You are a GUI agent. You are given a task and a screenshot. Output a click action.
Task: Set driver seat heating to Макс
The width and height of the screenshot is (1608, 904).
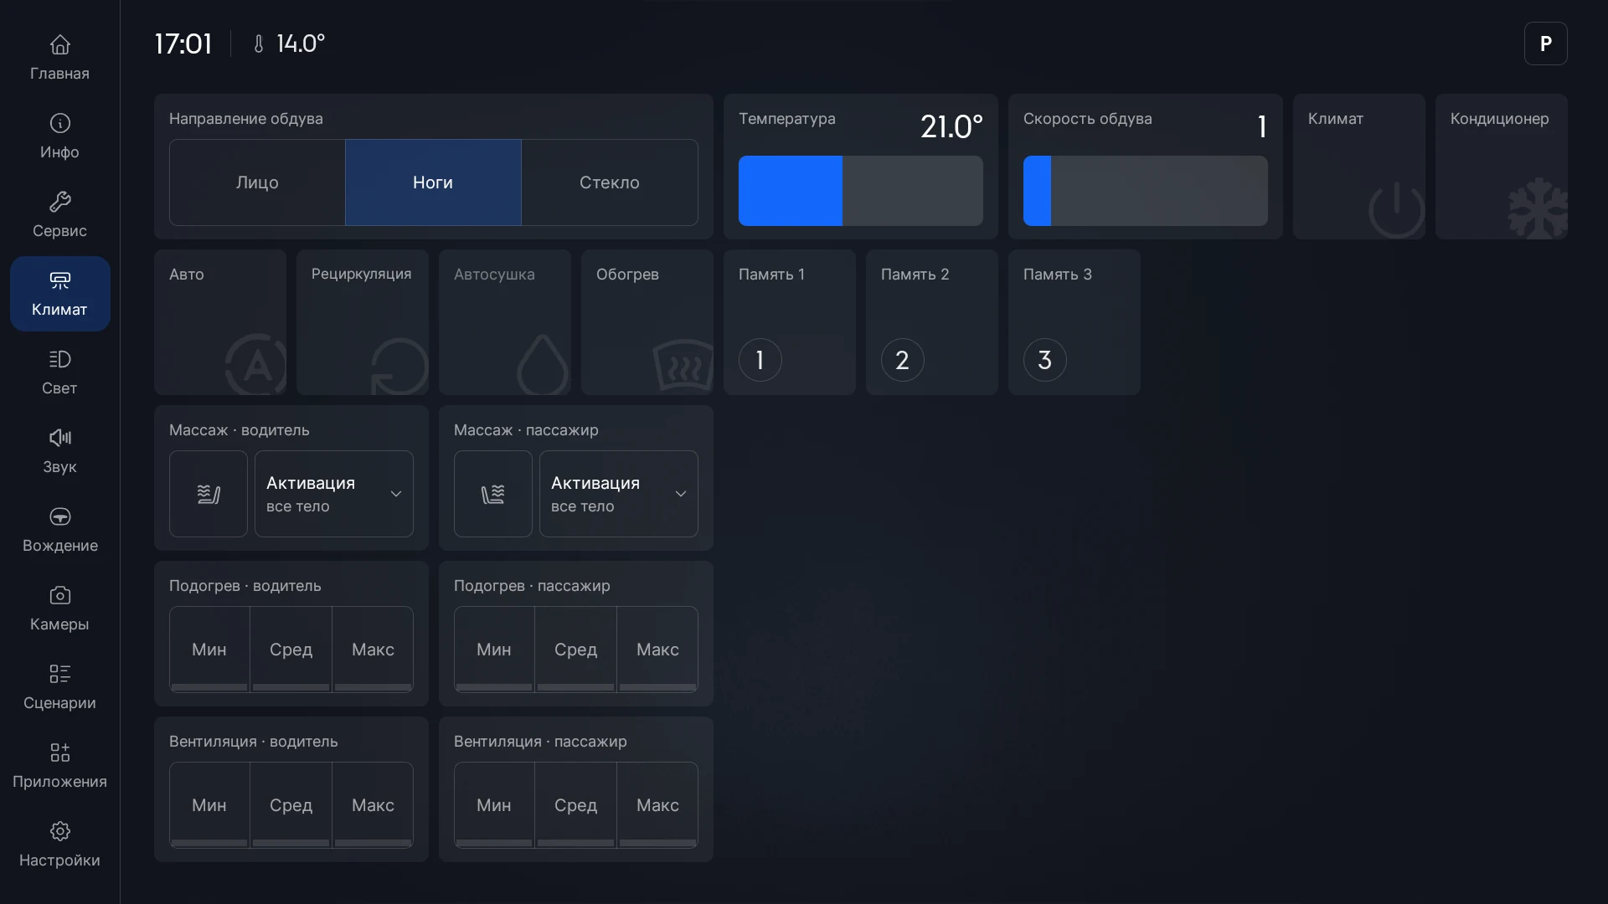click(x=373, y=650)
